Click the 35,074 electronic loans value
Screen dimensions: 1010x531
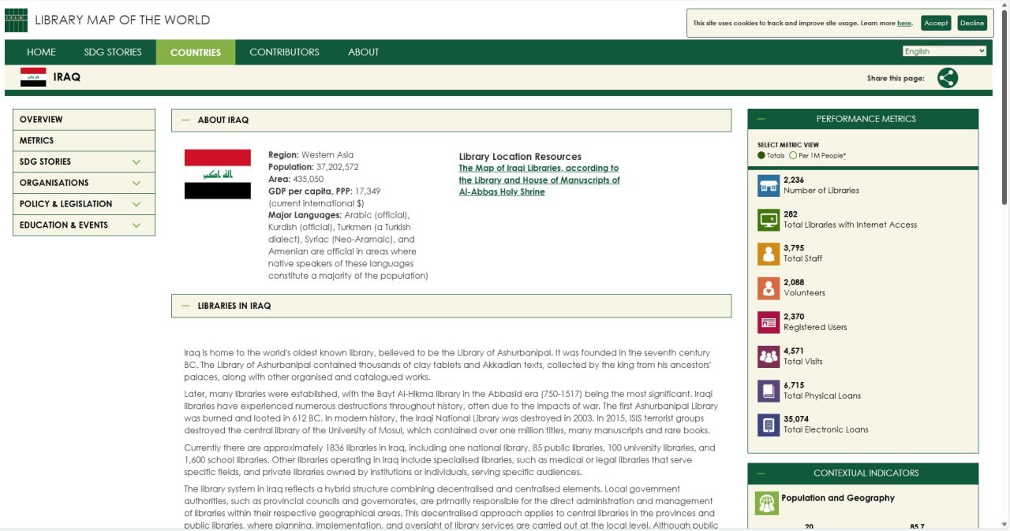point(796,419)
